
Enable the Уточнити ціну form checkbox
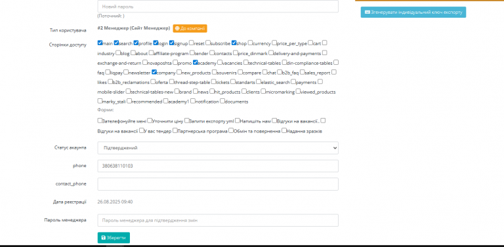(x=150, y=121)
